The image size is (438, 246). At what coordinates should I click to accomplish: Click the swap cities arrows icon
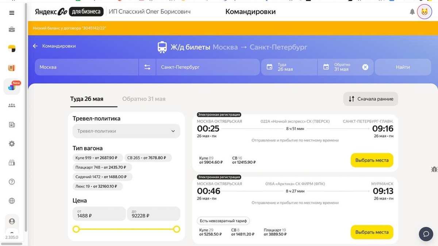click(147, 67)
